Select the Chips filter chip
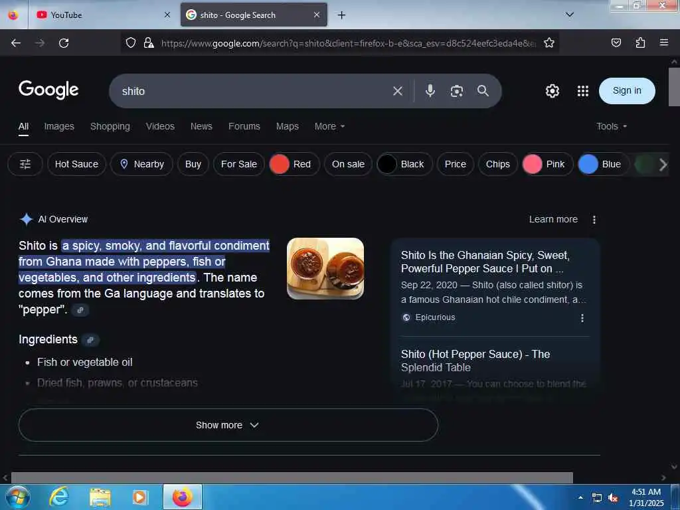The height and width of the screenshot is (510, 680). click(497, 164)
